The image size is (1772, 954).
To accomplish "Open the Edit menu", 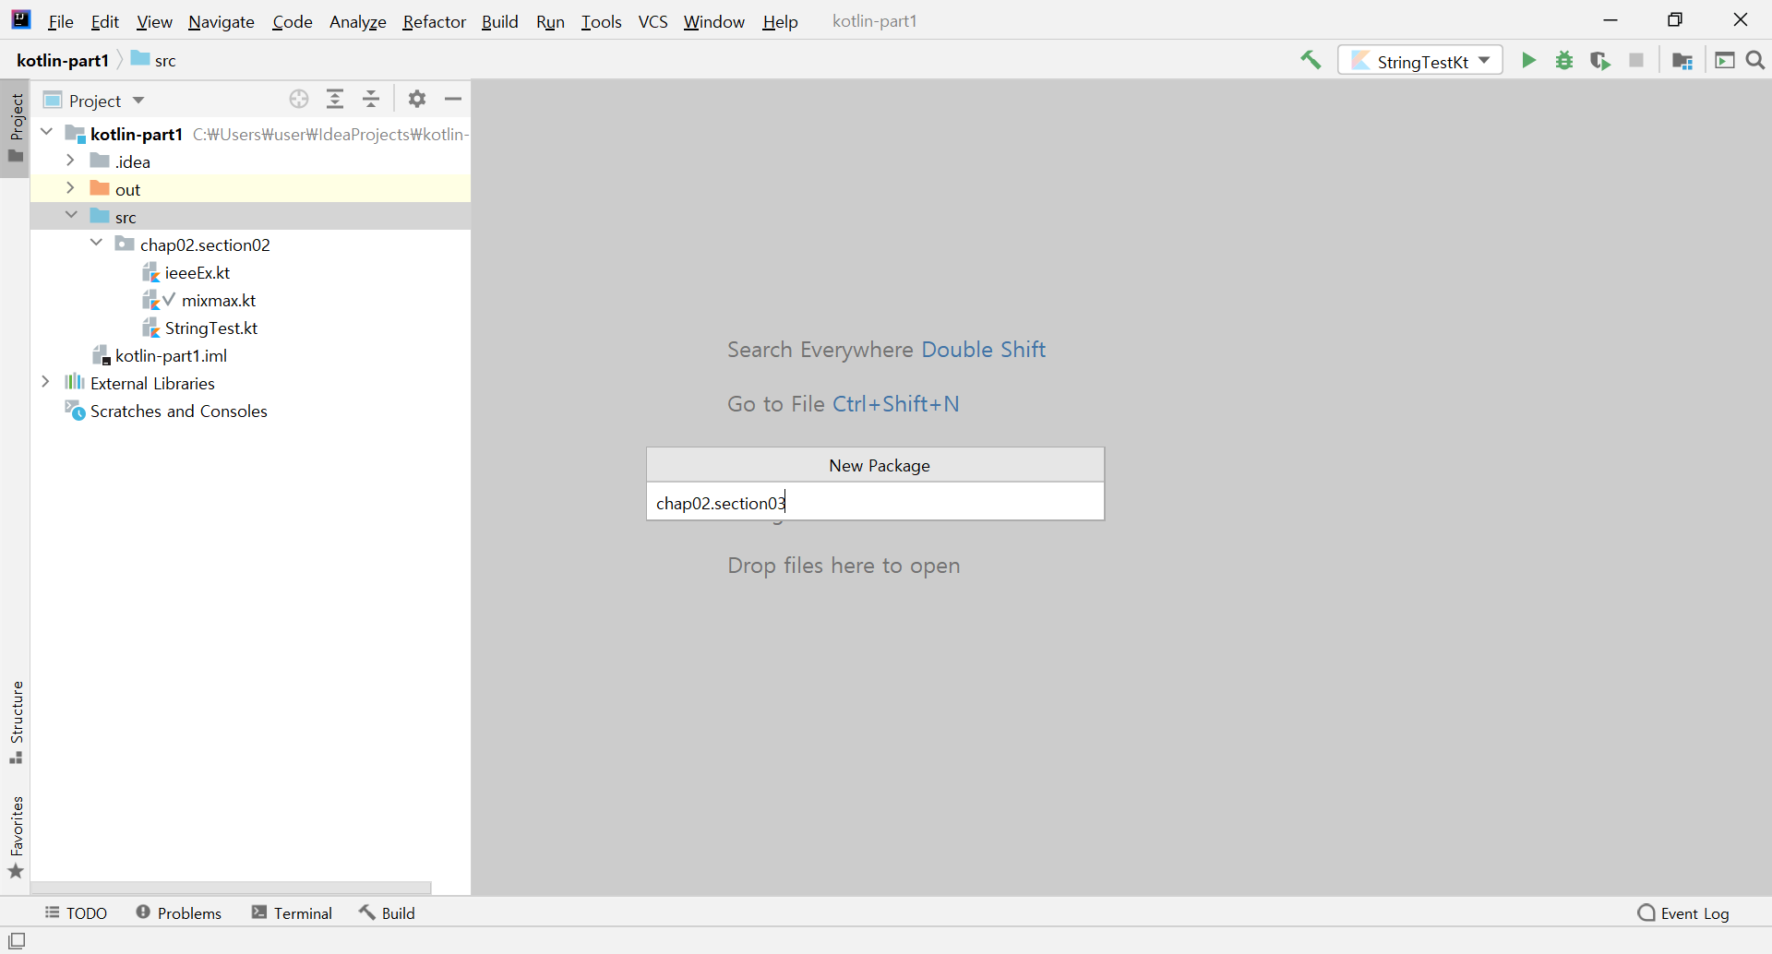I will coord(105,21).
